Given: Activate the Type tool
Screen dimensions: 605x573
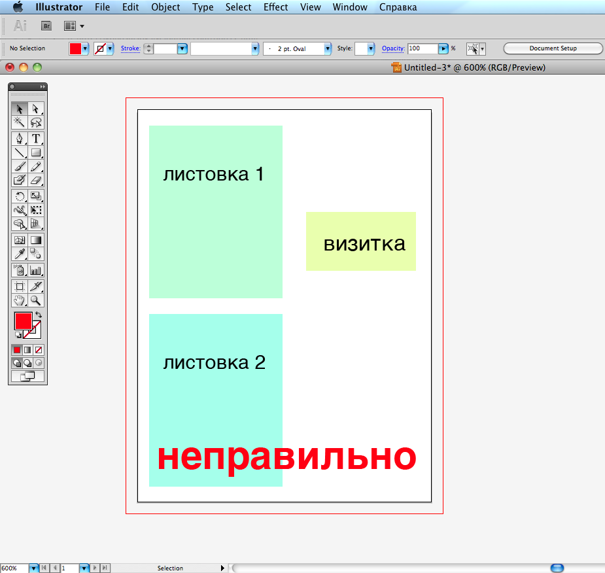Looking at the screenshot, I should (x=36, y=138).
